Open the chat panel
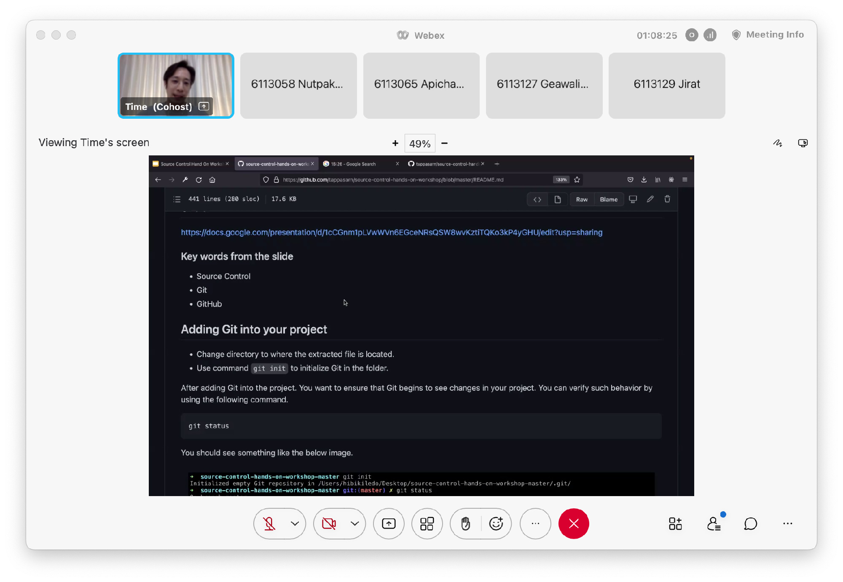This screenshot has height=582, width=843. pos(750,523)
